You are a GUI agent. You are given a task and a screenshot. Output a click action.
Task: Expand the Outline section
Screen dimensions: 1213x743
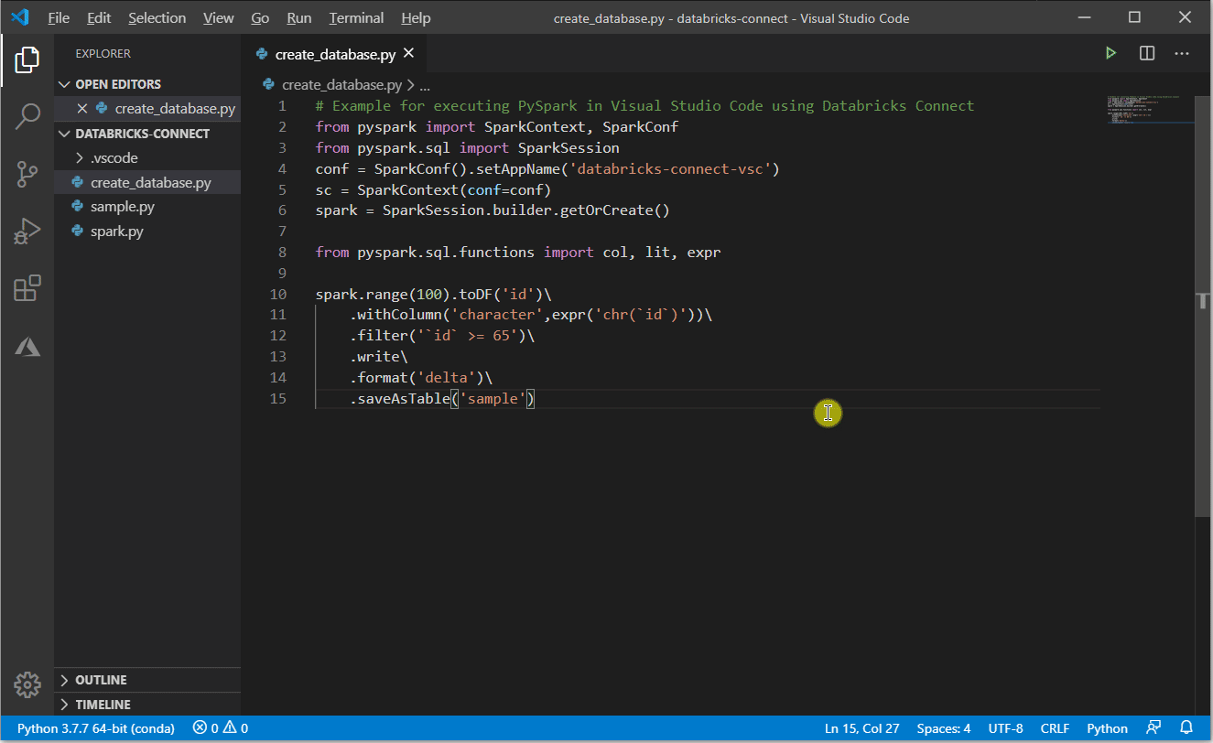147,680
